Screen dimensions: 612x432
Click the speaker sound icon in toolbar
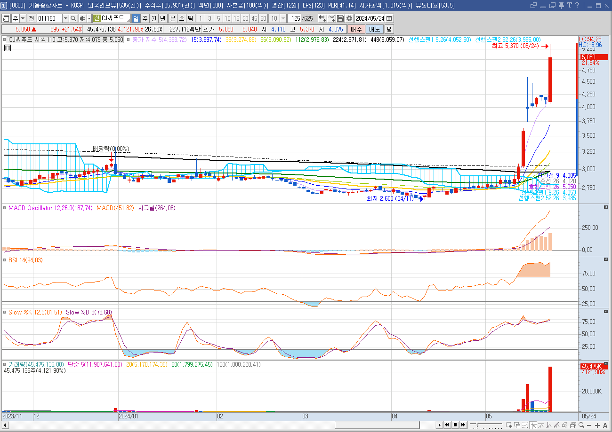(x=82, y=18)
